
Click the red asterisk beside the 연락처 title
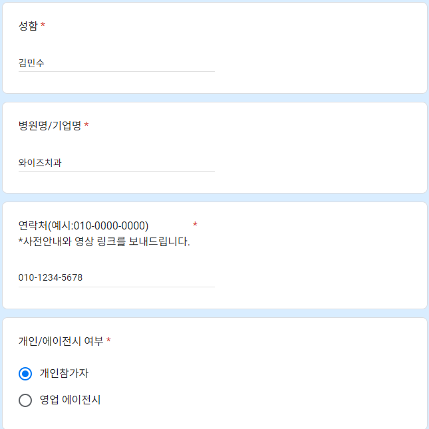[195, 224]
